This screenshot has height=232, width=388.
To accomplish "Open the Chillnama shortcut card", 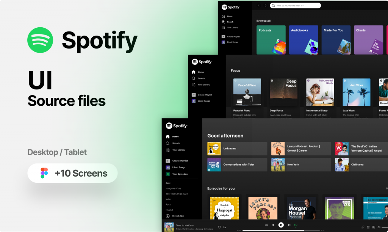I will [361, 165].
